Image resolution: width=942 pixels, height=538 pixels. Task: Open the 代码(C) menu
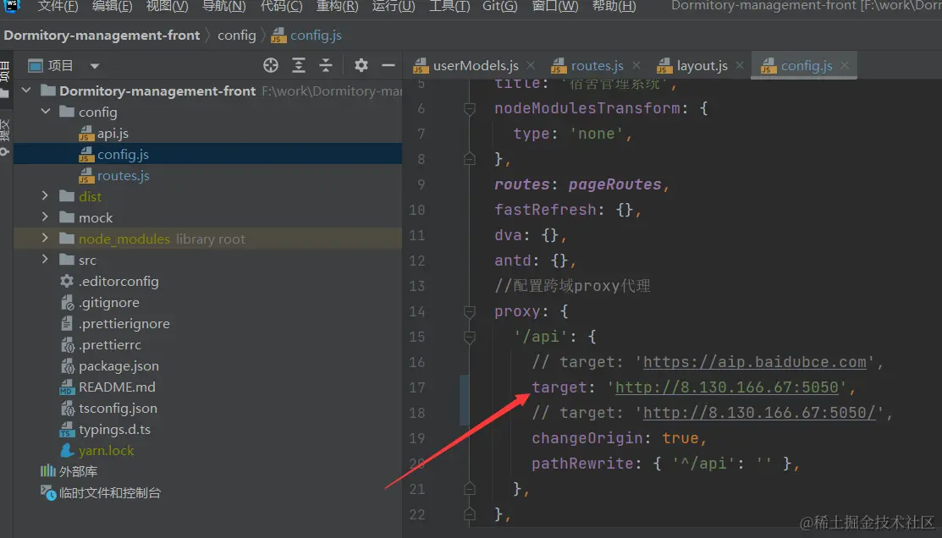pyautogui.click(x=281, y=7)
